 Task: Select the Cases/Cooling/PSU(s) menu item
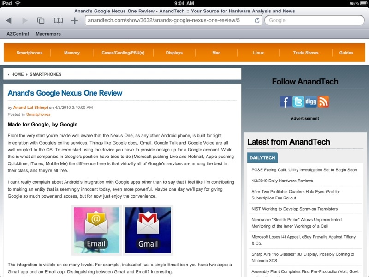123,53
